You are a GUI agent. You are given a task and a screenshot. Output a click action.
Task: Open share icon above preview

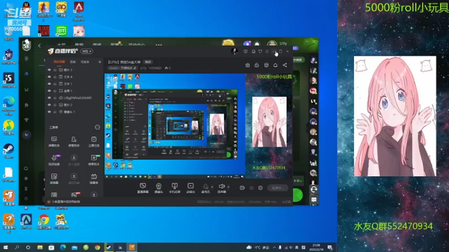coord(285,65)
